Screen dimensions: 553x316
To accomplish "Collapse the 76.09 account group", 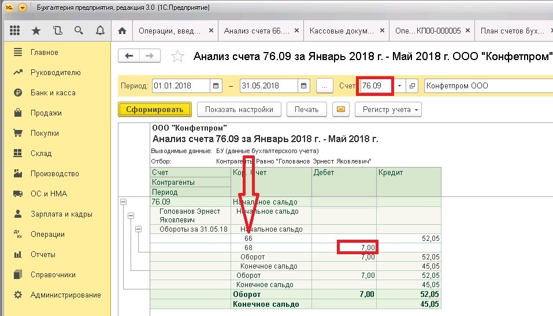I will [123, 202].
